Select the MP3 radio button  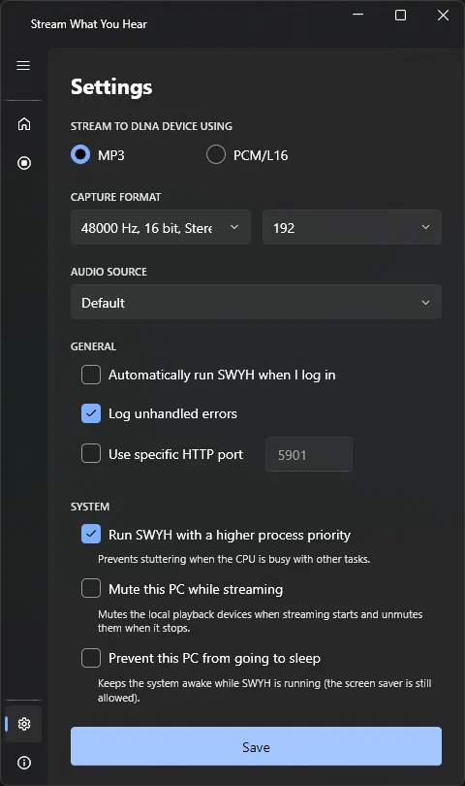pyautogui.click(x=80, y=155)
